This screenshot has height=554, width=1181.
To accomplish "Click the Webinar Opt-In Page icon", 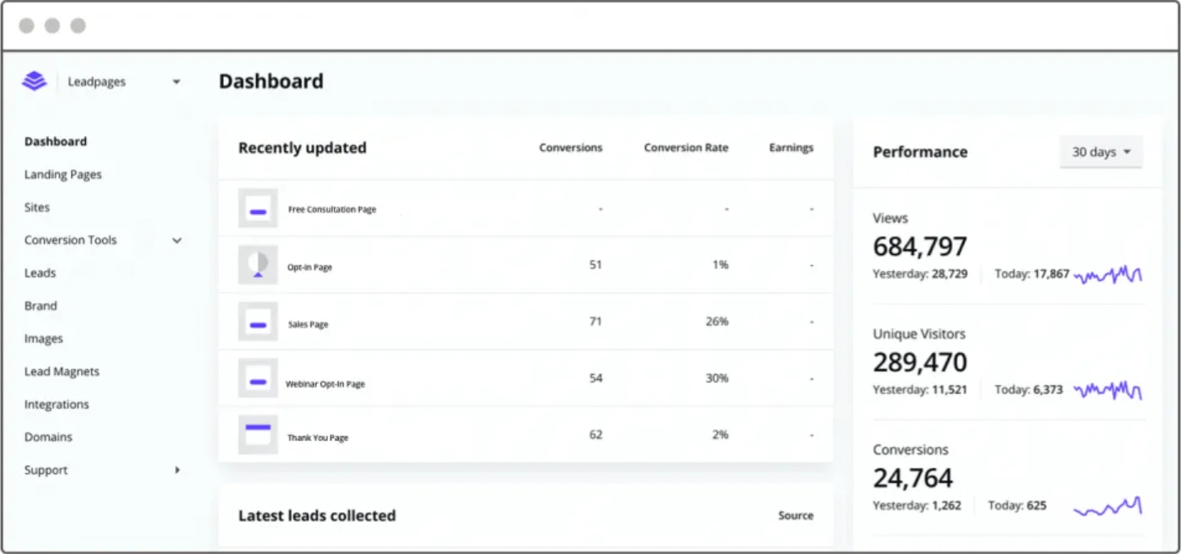I will [x=258, y=378].
